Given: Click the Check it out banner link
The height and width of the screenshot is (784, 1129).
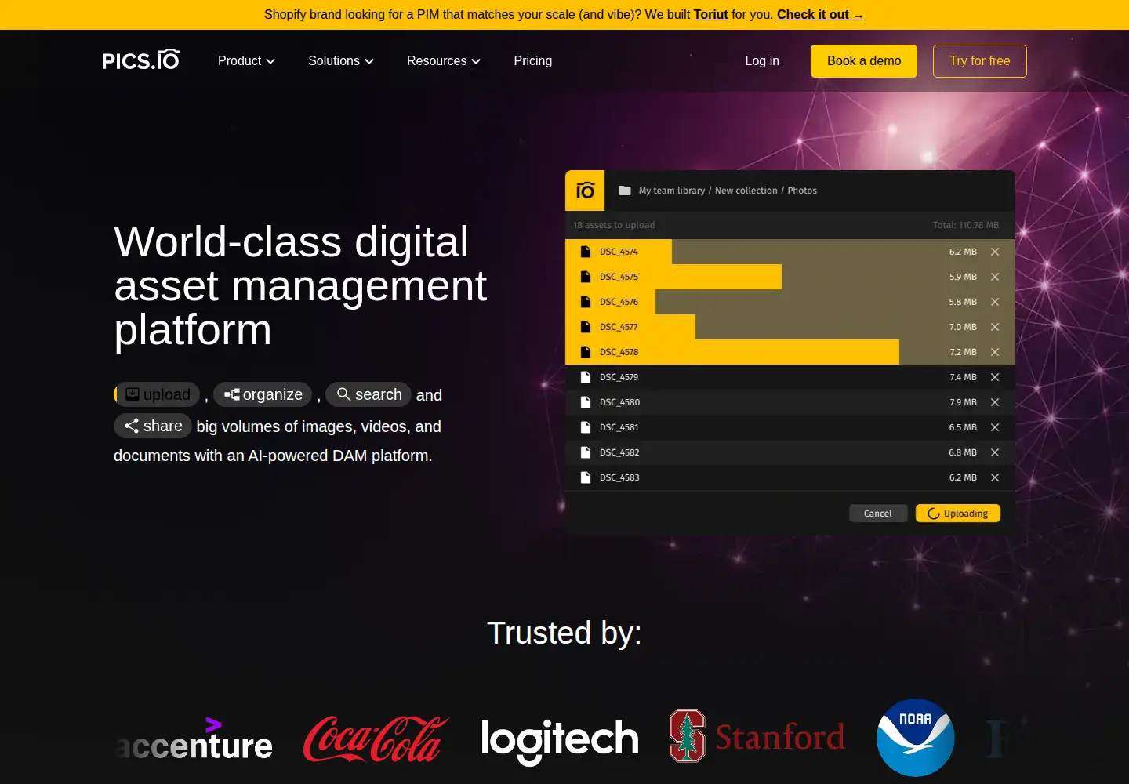Looking at the screenshot, I should [820, 15].
